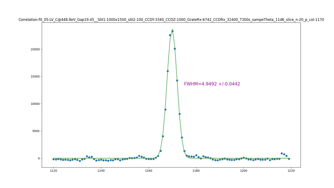Viewport: 334px width, 188px height.
Task: Select the first data point at x=1120
Action: point(54,159)
